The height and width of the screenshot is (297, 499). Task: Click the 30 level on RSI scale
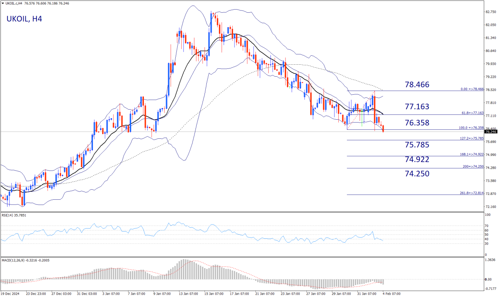(x=487, y=244)
